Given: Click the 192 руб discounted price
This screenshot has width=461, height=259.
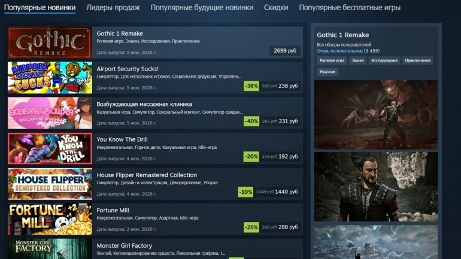Looking at the screenshot, I should [288, 157].
